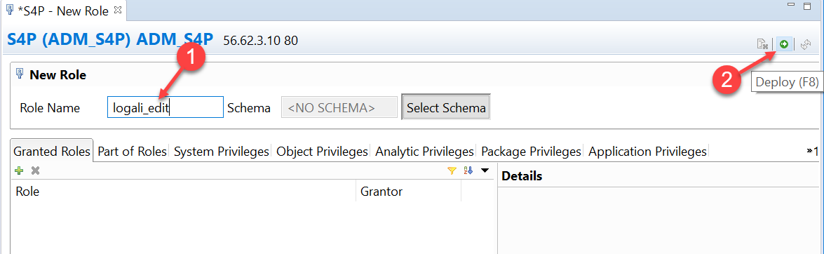Open the System Privileges tab
This screenshot has height=254, width=824.
pos(221,152)
